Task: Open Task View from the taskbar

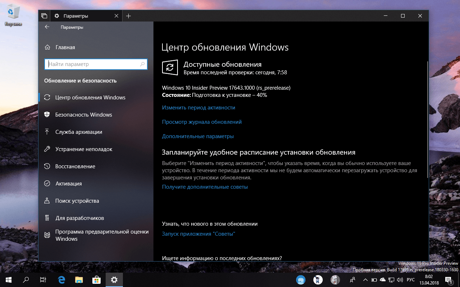Action: [43, 280]
